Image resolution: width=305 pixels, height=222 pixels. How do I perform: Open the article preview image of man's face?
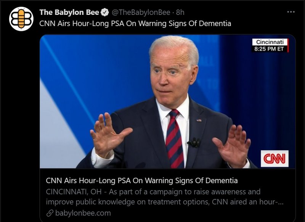pos(167,101)
